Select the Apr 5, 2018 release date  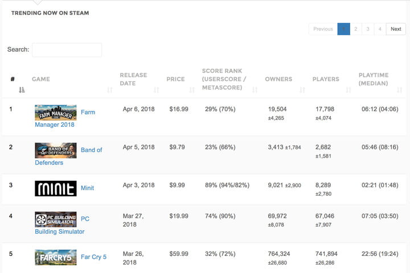point(138,147)
